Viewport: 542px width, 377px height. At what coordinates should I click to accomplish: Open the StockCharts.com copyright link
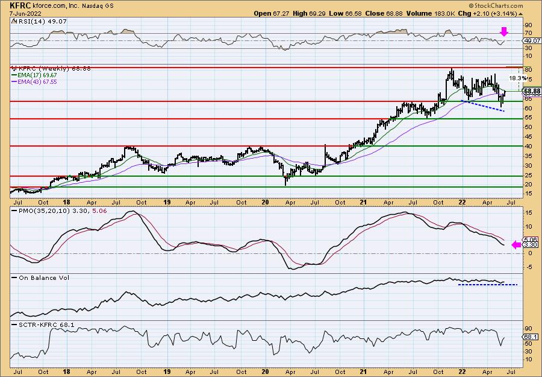(496, 5)
